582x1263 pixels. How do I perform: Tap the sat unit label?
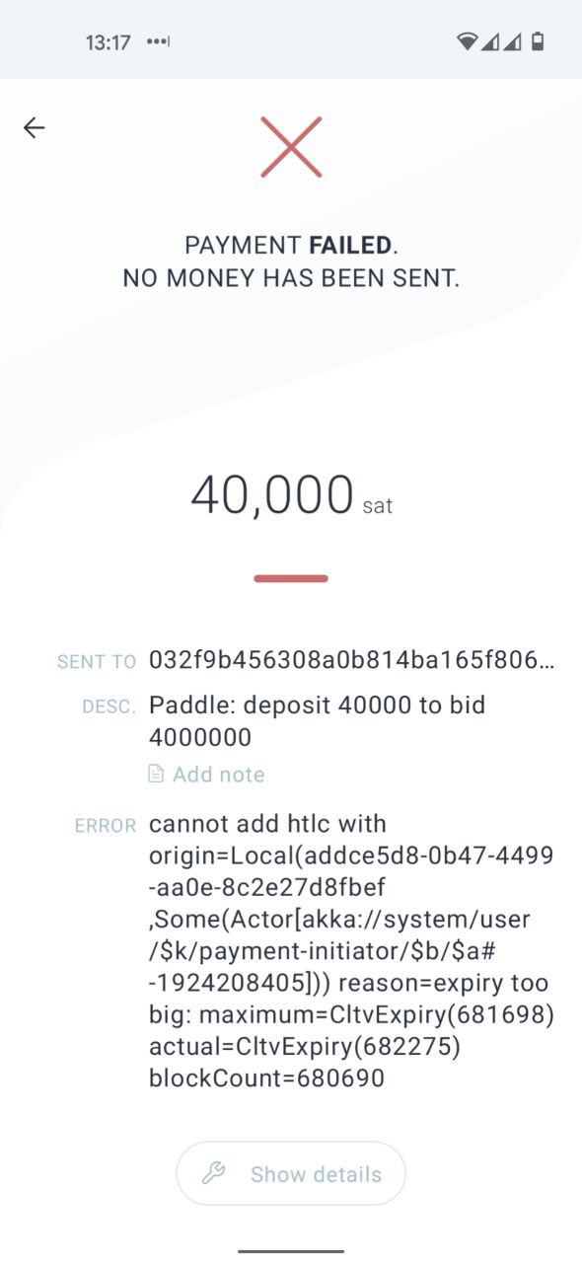pos(378,506)
